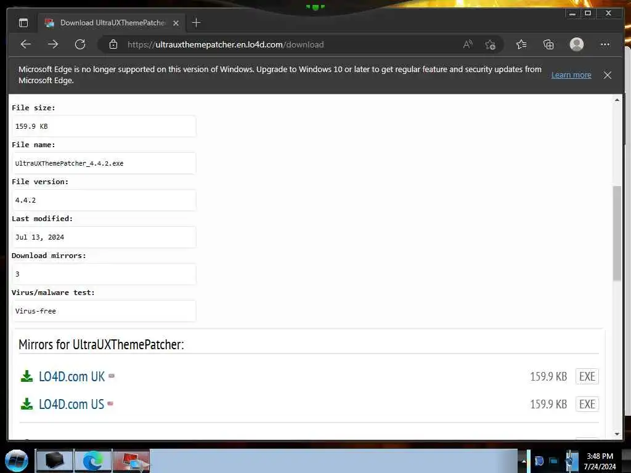Click the address bar URL

[x=226, y=44]
